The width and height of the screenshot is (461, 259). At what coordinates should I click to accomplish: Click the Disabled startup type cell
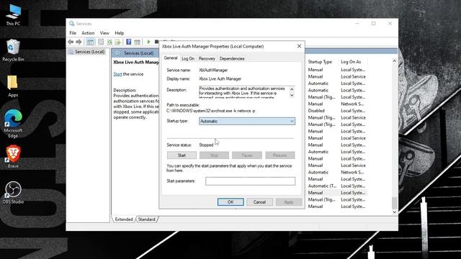click(x=316, y=111)
